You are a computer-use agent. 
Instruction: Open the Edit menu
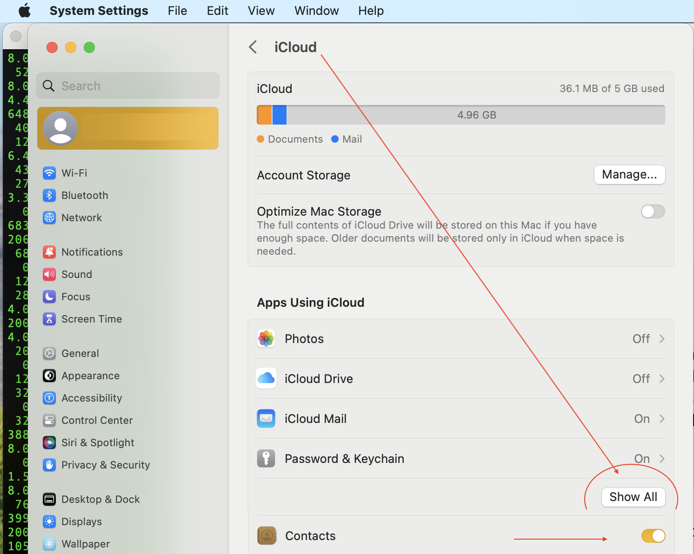218,11
